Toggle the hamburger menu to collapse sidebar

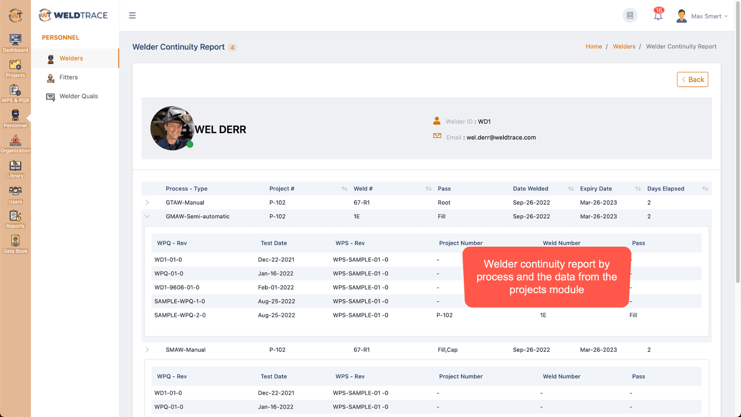coord(132,16)
